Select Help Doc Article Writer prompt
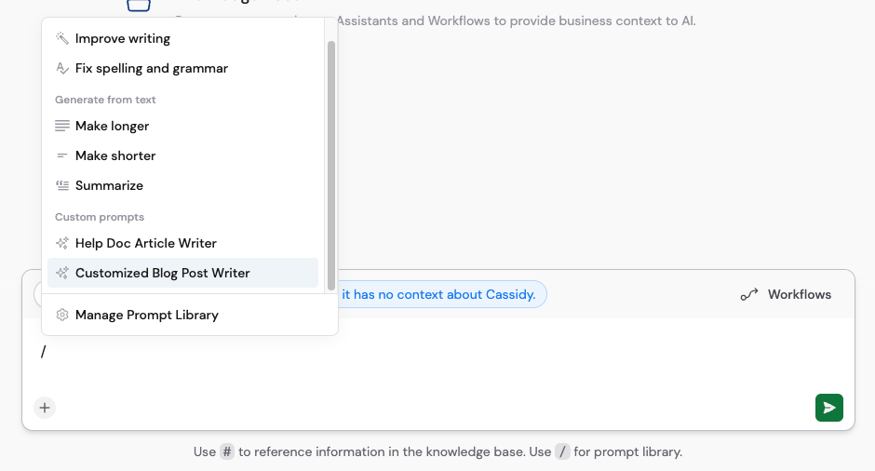 pyautogui.click(x=182, y=243)
